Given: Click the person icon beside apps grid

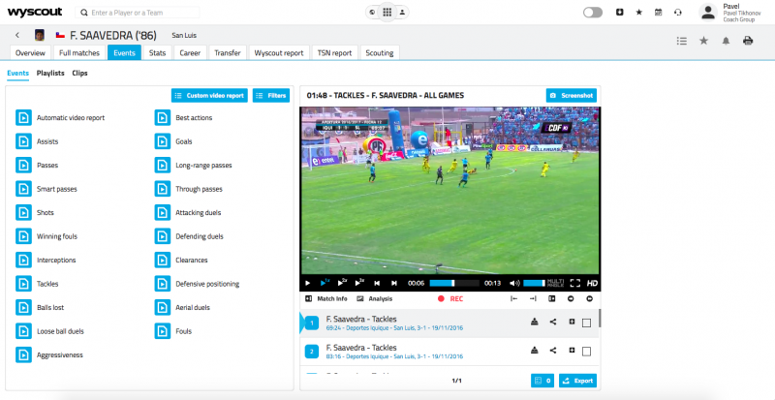Looking at the screenshot, I should coord(402,13).
